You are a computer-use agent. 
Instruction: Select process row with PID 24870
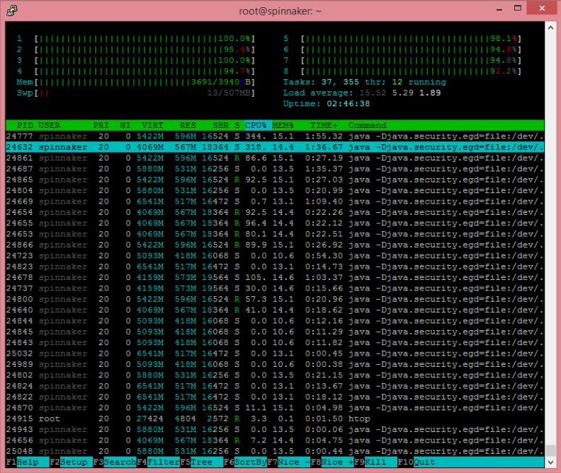[x=275, y=408]
